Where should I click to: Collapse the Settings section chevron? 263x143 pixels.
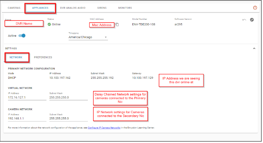point(254,49)
